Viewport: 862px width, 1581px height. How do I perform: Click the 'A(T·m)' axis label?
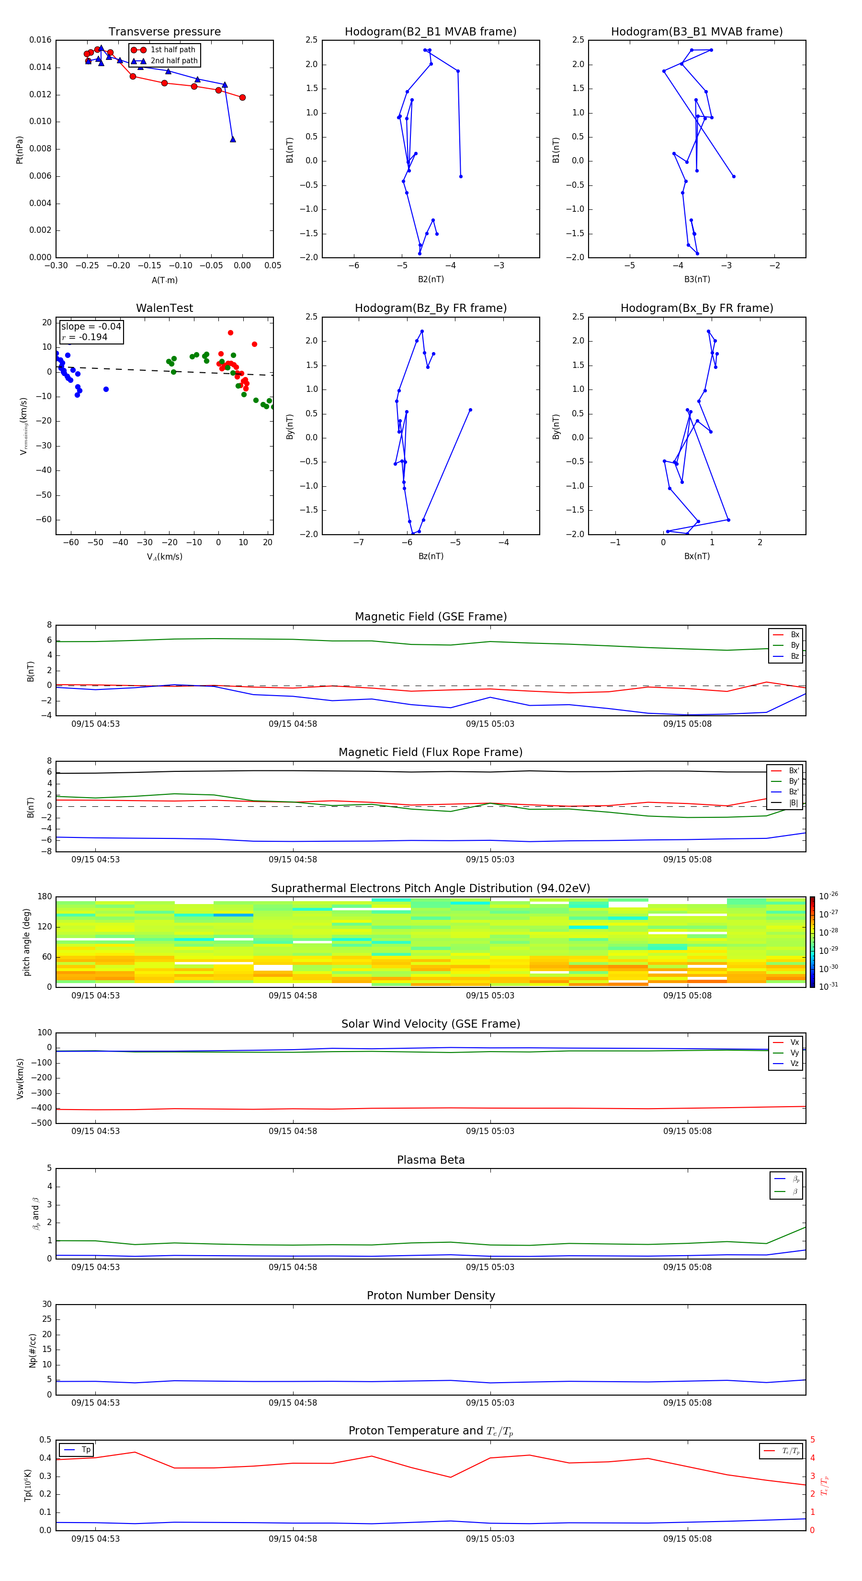coord(164,280)
